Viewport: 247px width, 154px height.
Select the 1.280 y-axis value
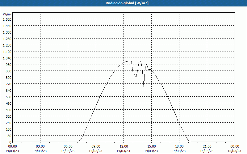(7, 39)
